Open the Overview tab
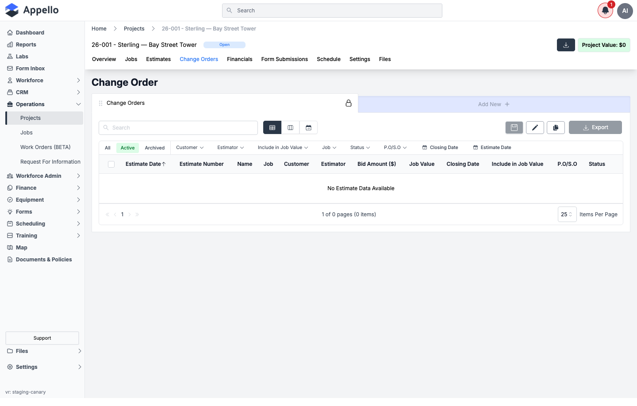Image resolution: width=637 pixels, height=406 pixels. (104, 59)
